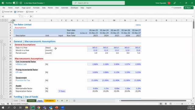Image resolution: width=195 pixels, height=110 pixels.
Task: Click the zoom slider handle
Action: coord(182,104)
